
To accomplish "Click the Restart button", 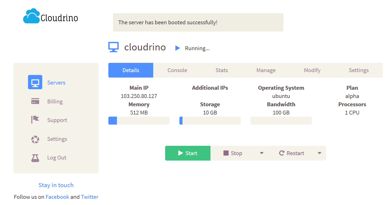I will pos(292,153).
